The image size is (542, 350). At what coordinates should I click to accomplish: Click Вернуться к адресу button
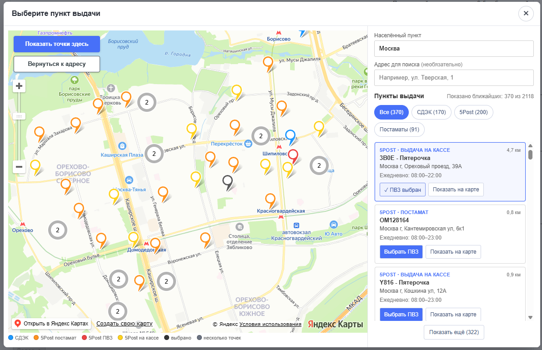(x=57, y=64)
